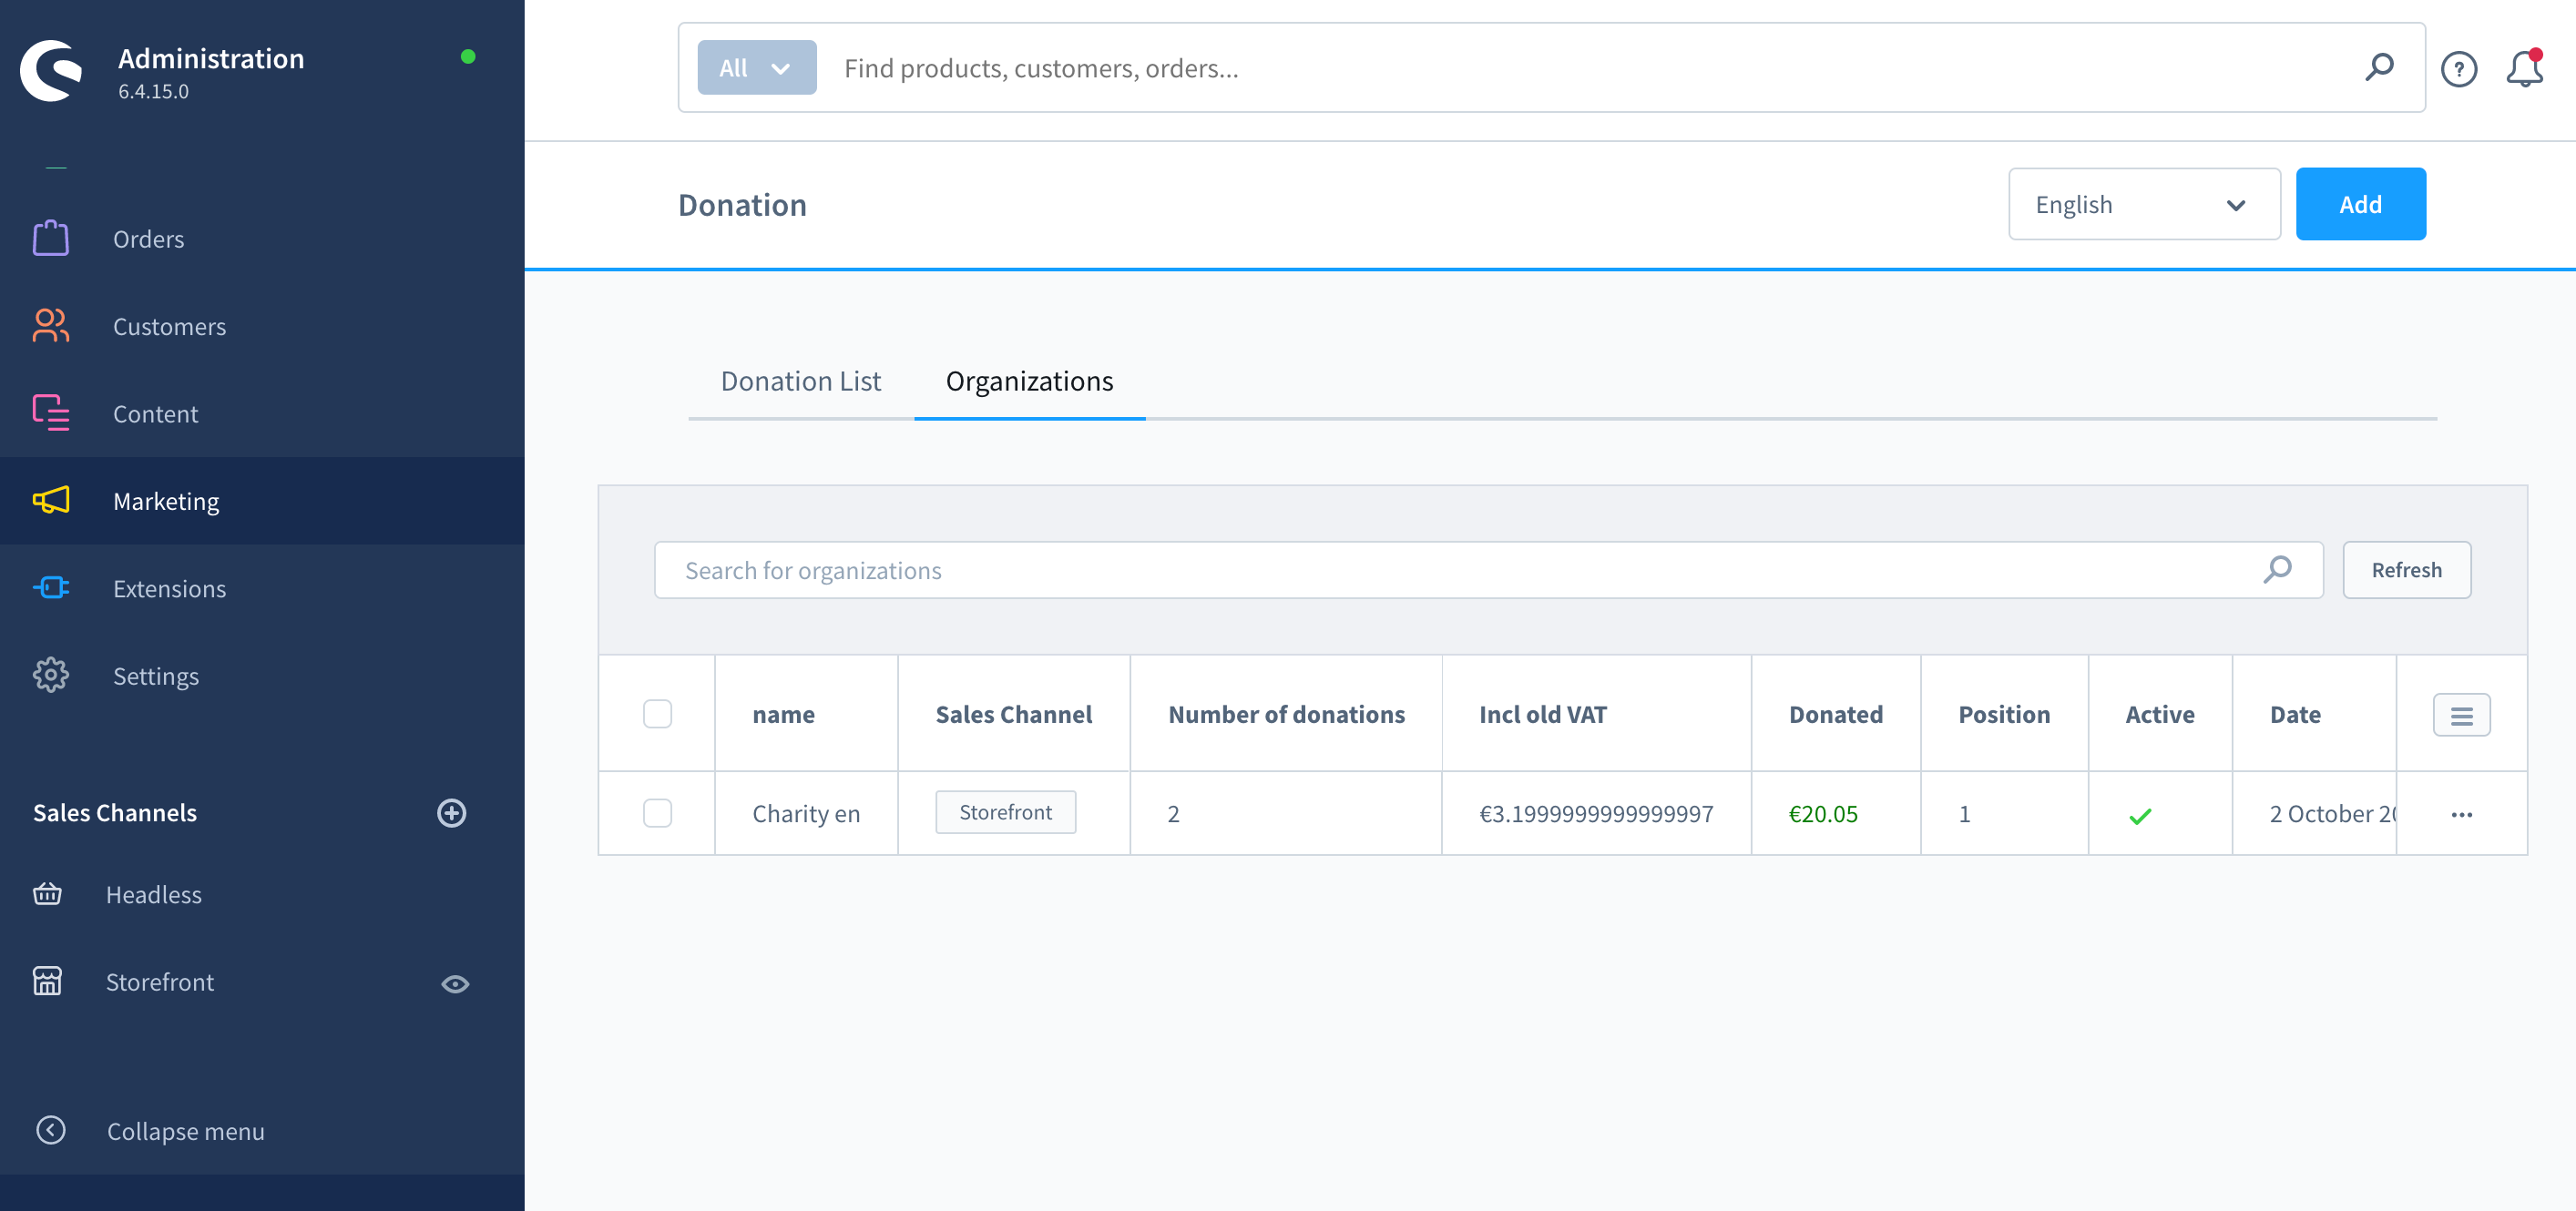Open Extensions via plug icon

pos(50,588)
